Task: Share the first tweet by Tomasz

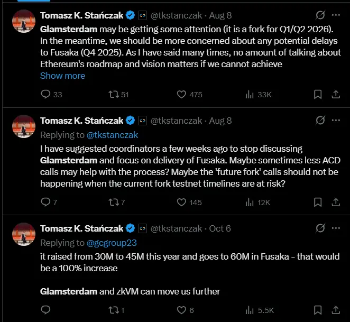Action: point(335,95)
